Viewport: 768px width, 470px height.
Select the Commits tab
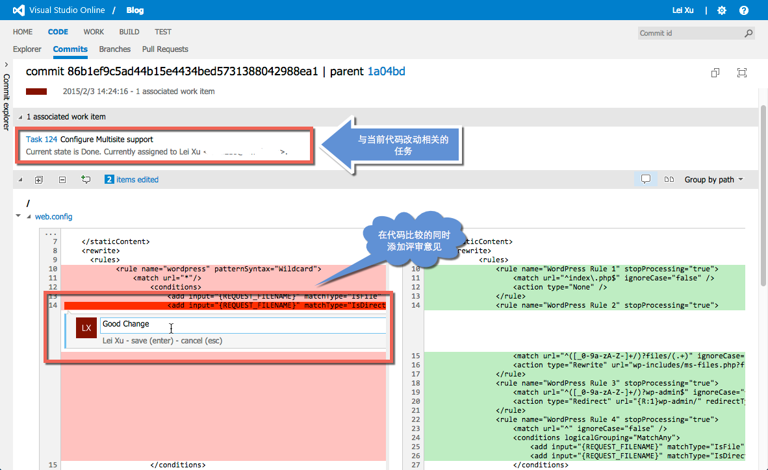[70, 49]
